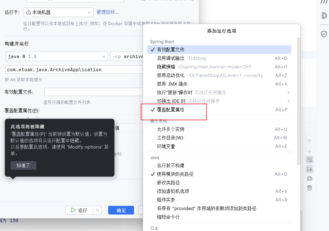Viewport: 329px width, 231px height.
Task: Enable 禁用 JMX 端点 option
Action: (x=219, y=84)
